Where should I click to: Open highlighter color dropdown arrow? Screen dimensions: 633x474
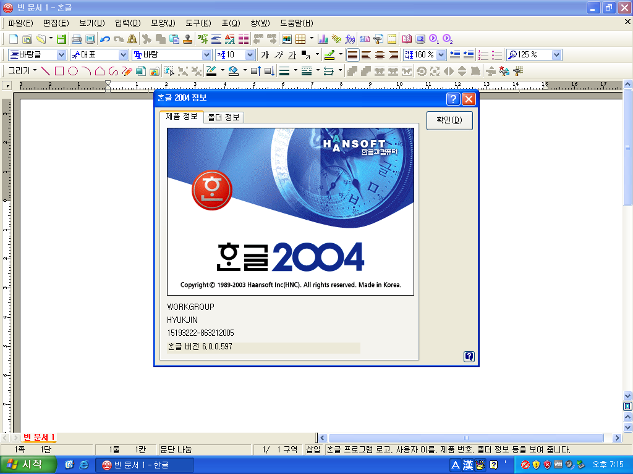point(341,55)
